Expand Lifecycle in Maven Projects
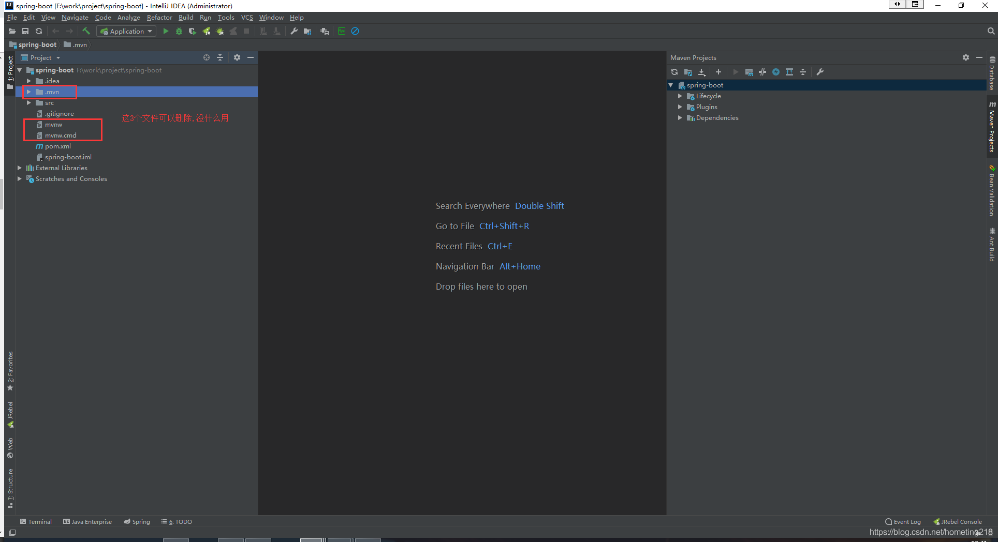This screenshot has height=542, width=998. [x=680, y=96]
